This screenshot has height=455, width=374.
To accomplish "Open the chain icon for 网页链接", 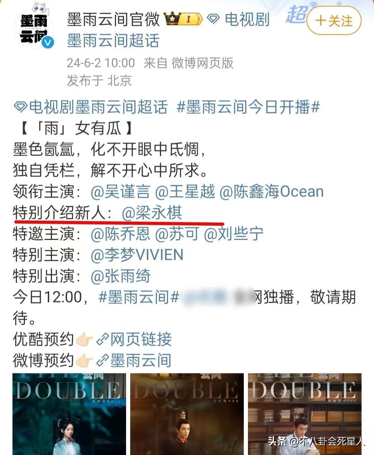I will pyautogui.click(x=103, y=340).
